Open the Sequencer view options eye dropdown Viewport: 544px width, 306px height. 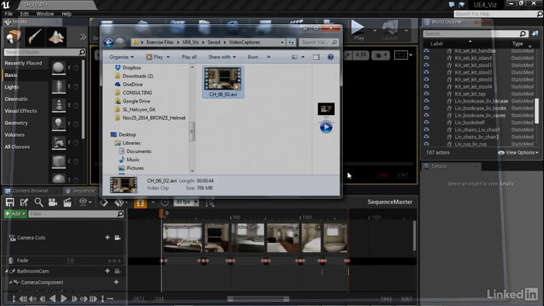[x=85, y=202]
